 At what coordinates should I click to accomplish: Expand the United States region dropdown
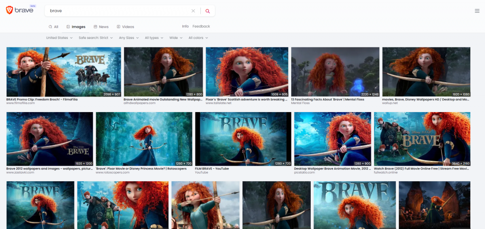(59, 38)
